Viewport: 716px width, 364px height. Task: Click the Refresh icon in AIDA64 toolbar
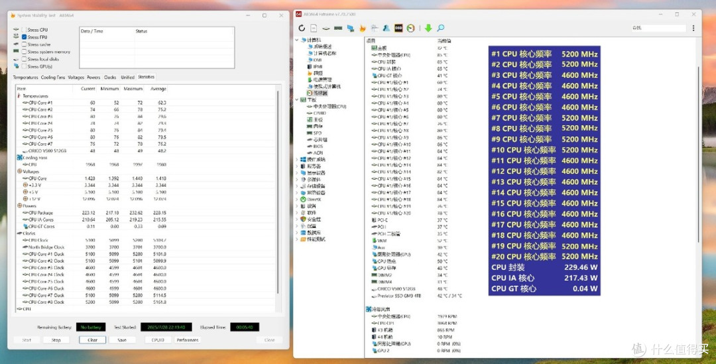[x=302, y=29]
